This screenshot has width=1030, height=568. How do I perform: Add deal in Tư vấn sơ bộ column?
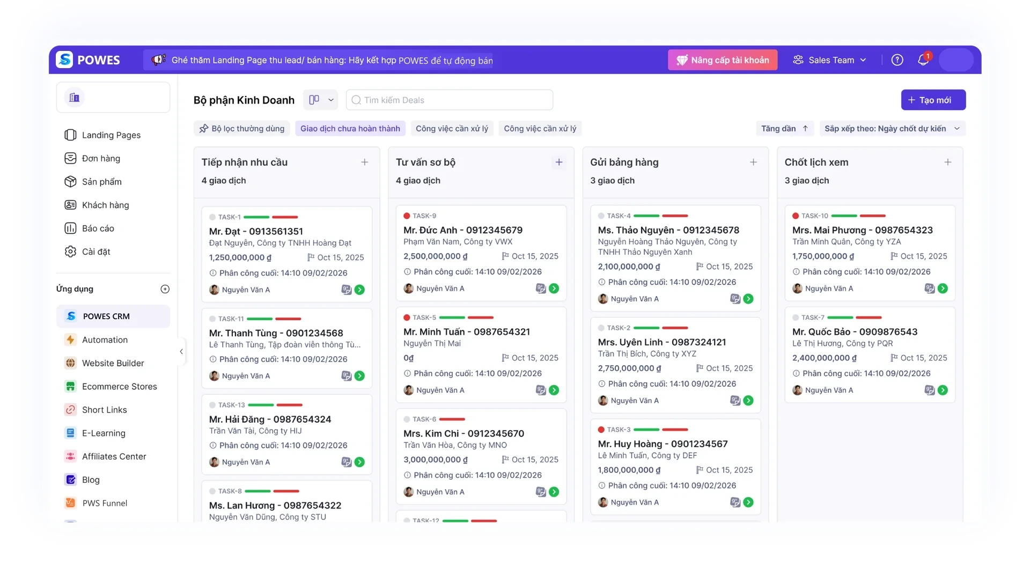click(x=559, y=162)
